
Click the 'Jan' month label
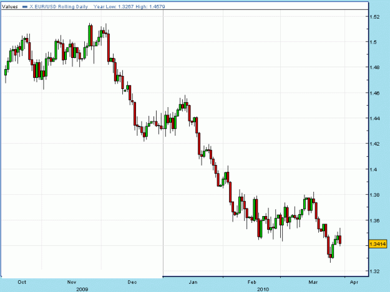(x=193, y=282)
